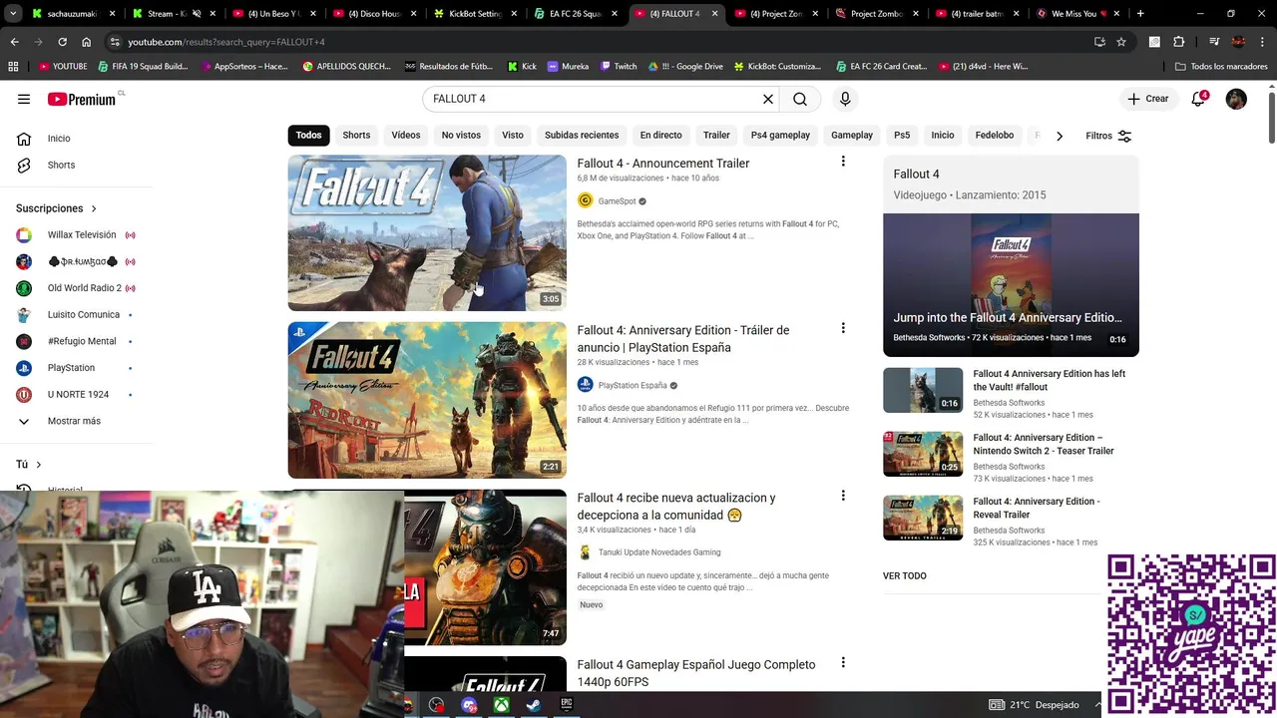
Task: Open options for Gameplay Español Juego Completo
Action: tap(843, 662)
